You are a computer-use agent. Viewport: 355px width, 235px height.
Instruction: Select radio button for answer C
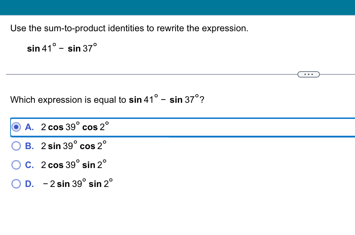[16, 164]
